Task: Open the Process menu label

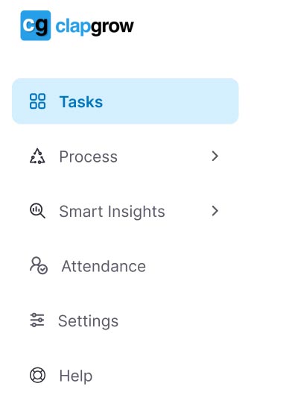Action: pyautogui.click(x=89, y=157)
